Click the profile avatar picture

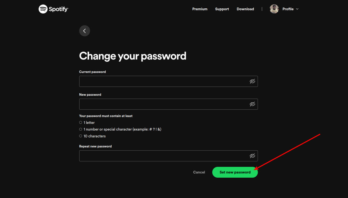click(x=274, y=9)
